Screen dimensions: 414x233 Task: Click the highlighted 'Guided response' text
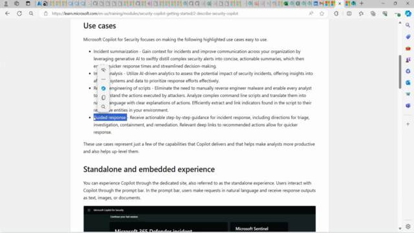point(110,117)
